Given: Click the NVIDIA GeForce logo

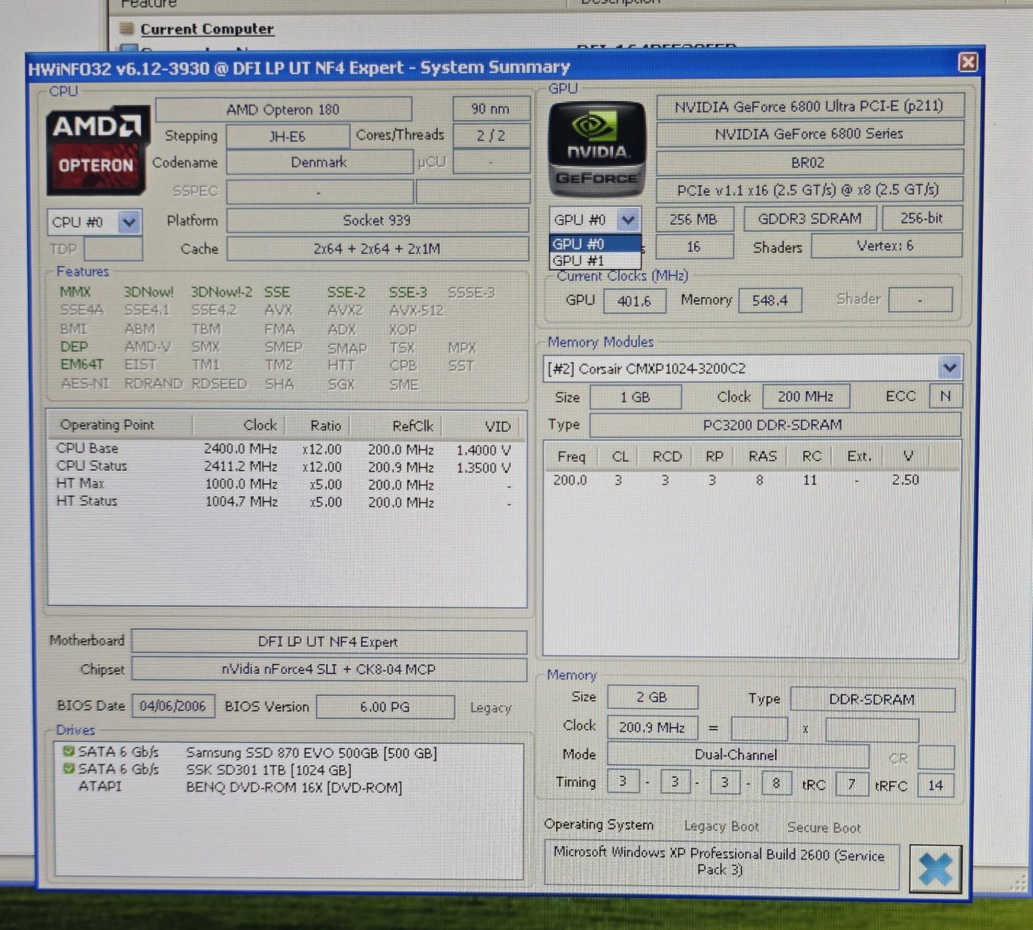Looking at the screenshot, I should pyautogui.click(x=597, y=149).
